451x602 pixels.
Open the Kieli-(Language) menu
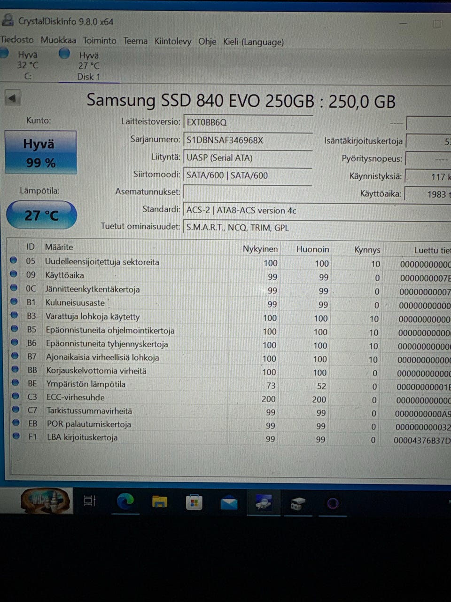click(253, 42)
